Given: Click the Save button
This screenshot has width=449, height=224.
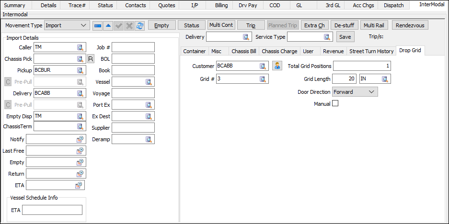Looking at the screenshot, I should (x=345, y=37).
